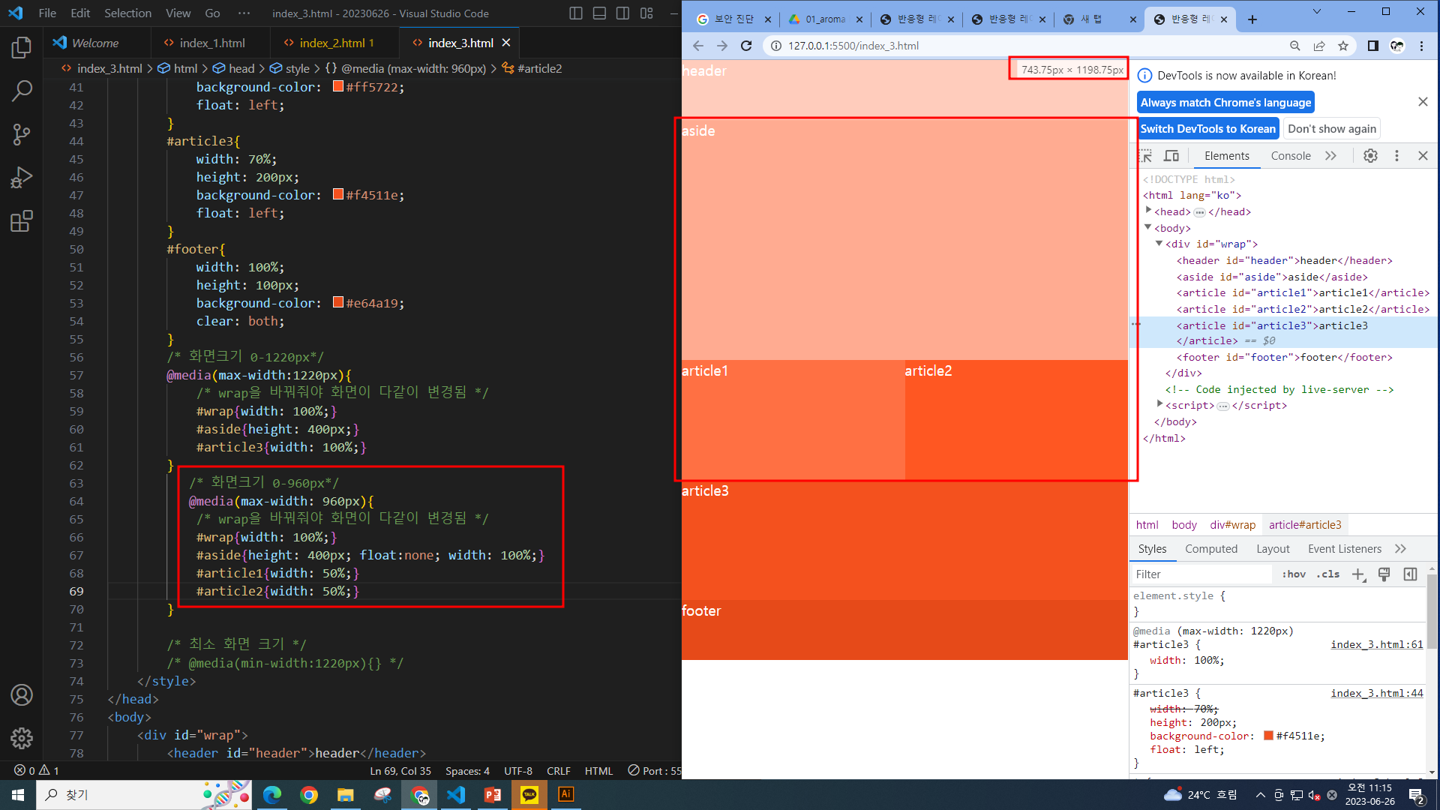Viewport: 1440px width, 810px height.
Task: Expand the script element node
Action: click(1159, 405)
